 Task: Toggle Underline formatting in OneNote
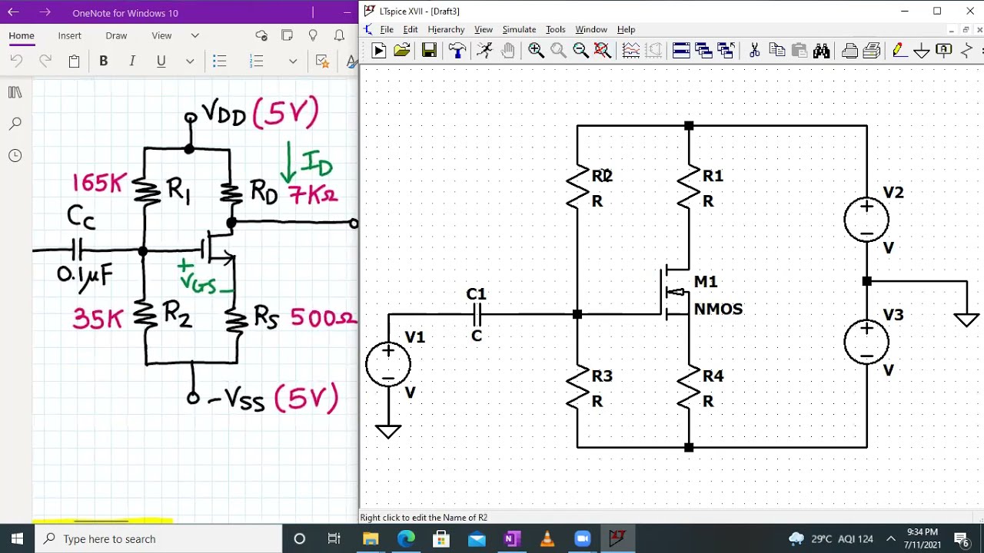[161, 61]
